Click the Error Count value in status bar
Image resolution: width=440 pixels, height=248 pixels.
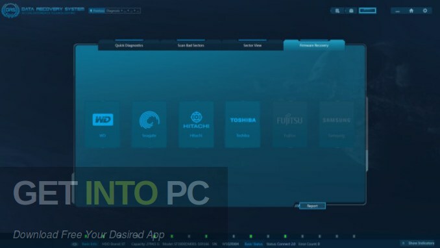click(x=309, y=244)
